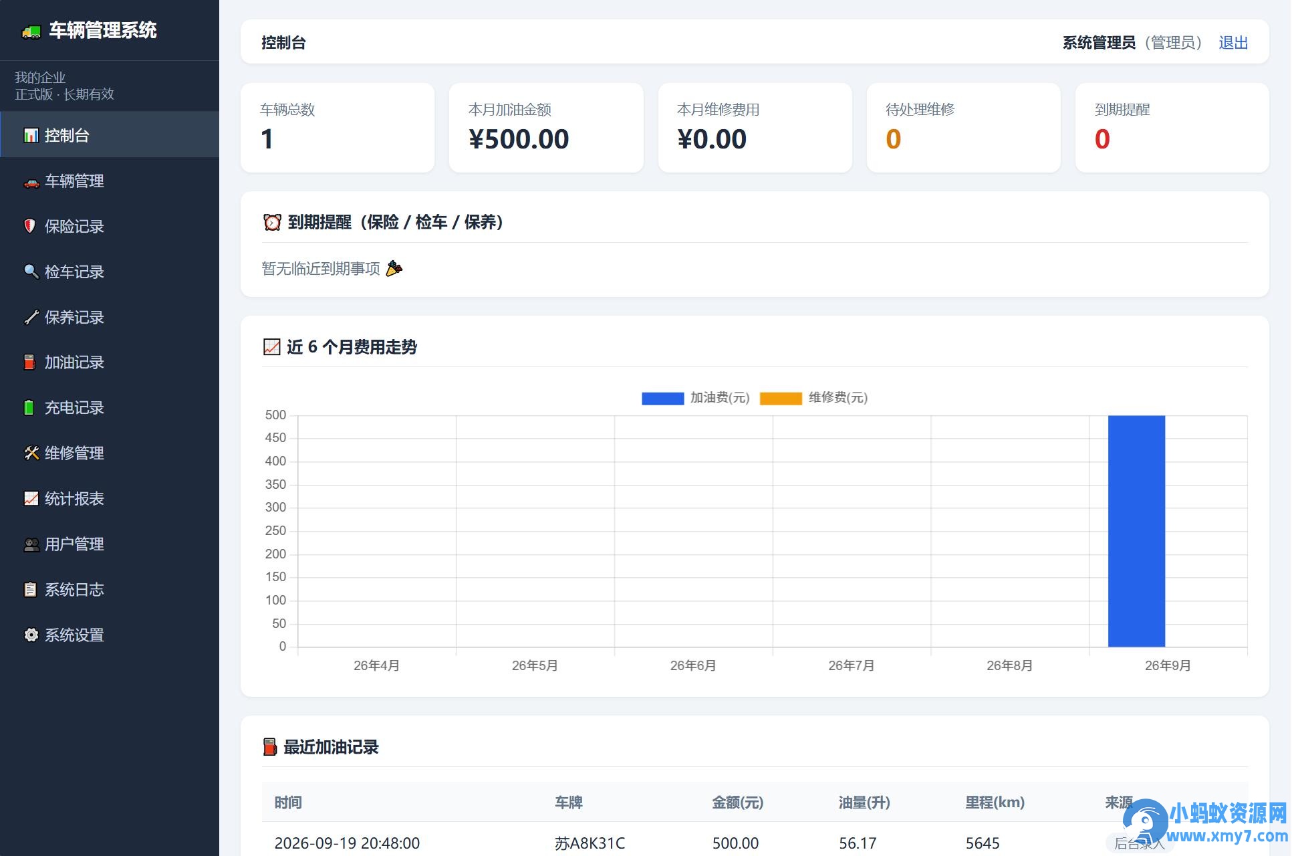The width and height of the screenshot is (1292, 856).
Task: Click the alarm clock icon in 到期提醒 heading
Action: point(272,222)
